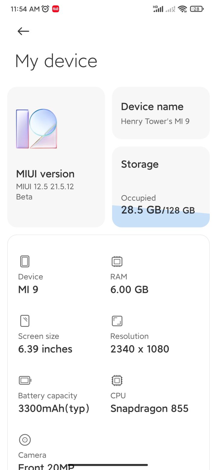Tap the Device phone icon
The image size is (217, 470).
tap(25, 262)
